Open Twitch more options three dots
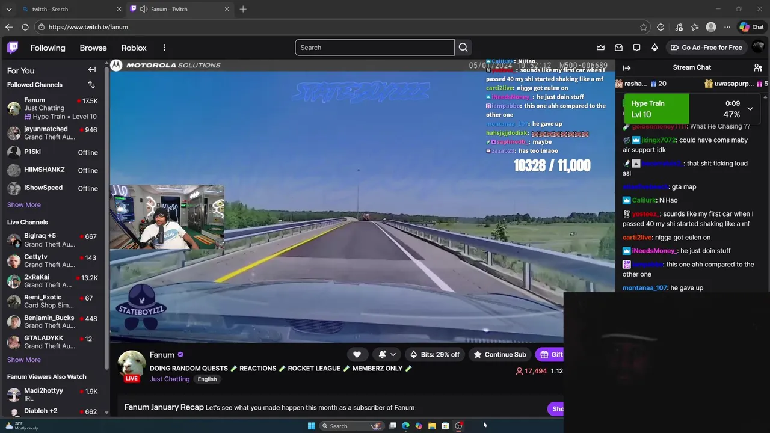 (x=164, y=48)
